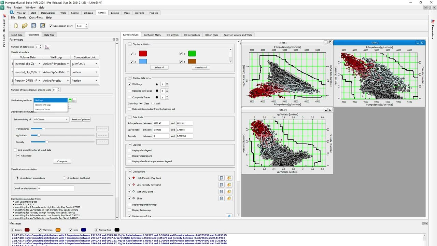Open Low Porosity Pay Sand color palette icon
This screenshot has height=246, width=437.
[229, 185]
